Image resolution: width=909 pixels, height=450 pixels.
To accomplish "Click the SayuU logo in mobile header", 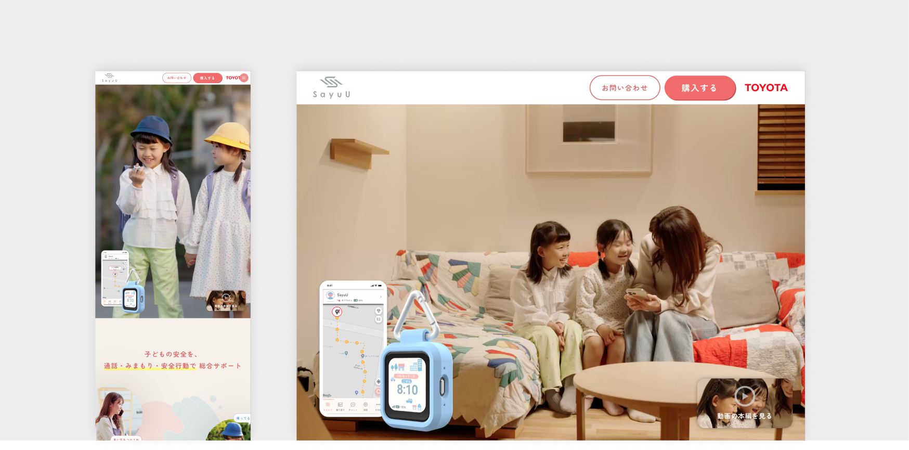I will pos(109,78).
